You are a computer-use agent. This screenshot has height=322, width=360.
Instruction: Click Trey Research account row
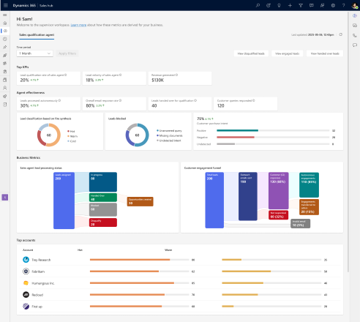[x=180, y=260]
